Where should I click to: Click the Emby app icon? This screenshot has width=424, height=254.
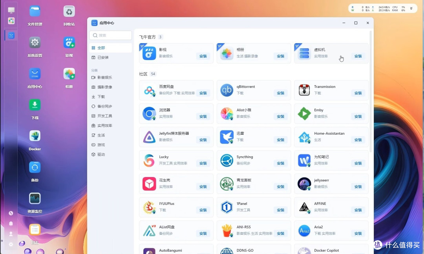pyautogui.click(x=304, y=113)
